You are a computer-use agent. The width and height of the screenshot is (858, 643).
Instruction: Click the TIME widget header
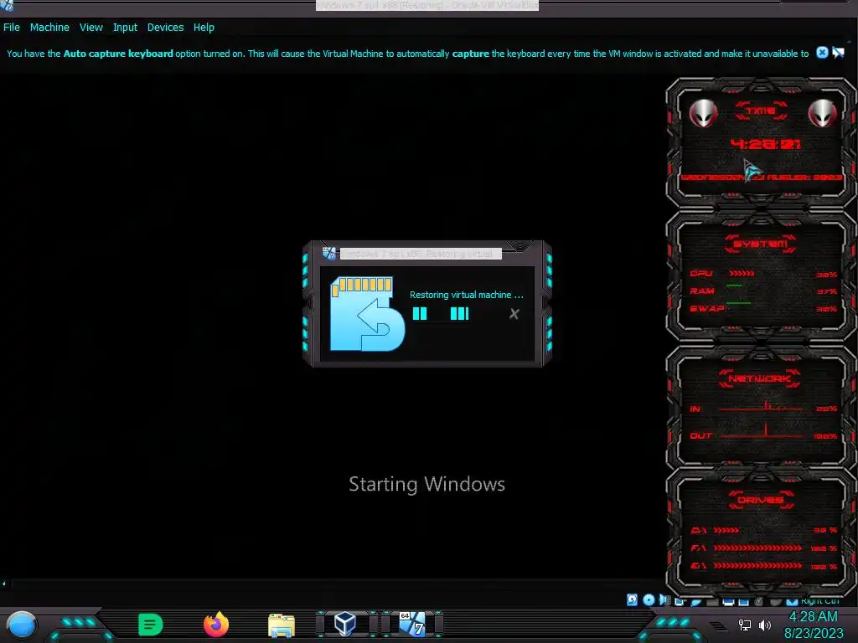point(761,111)
